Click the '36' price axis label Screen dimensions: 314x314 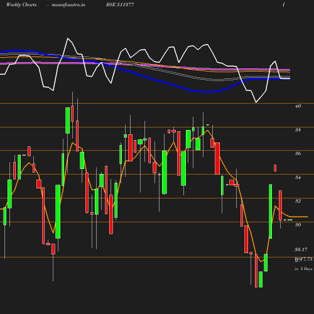click(298, 153)
